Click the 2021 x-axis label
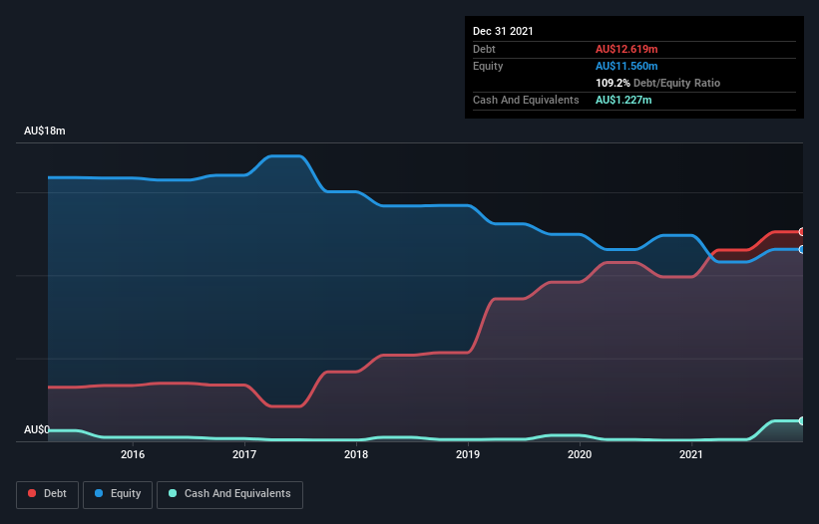 click(691, 454)
